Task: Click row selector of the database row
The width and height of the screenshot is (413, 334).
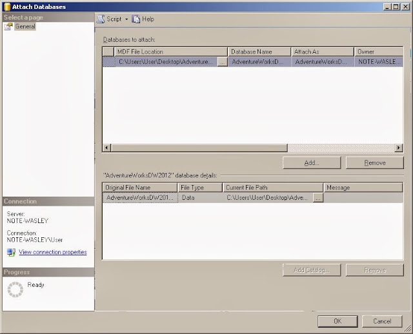Action: click(108, 62)
